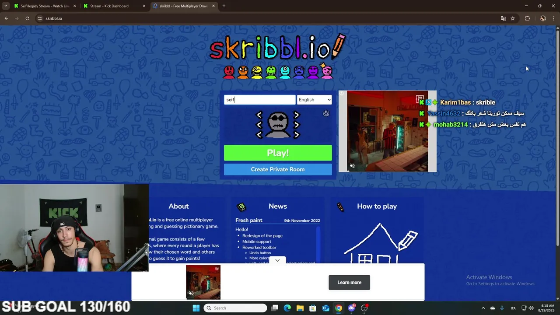The width and height of the screenshot is (560, 315).
Task: Click the microphone tray icon
Action: click(x=502, y=308)
